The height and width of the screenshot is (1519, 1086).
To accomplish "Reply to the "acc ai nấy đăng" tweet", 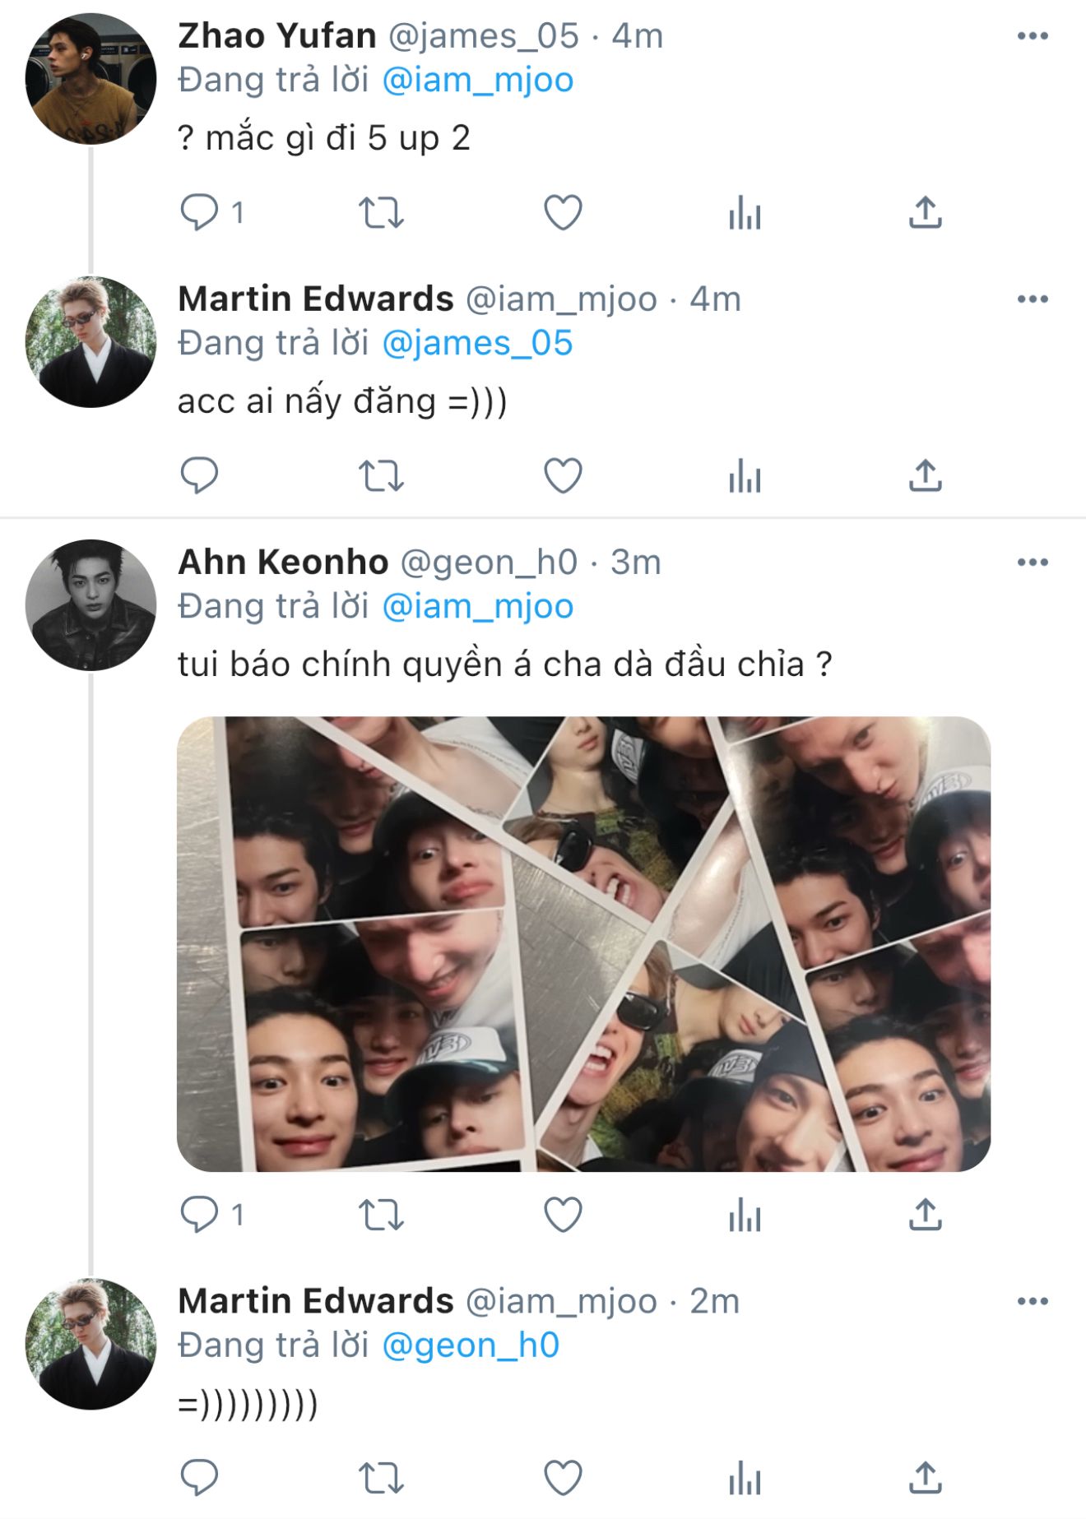I will pyautogui.click(x=199, y=476).
